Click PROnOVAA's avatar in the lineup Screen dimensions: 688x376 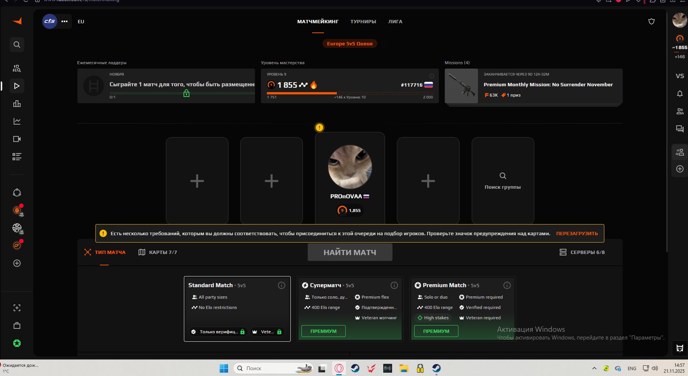point(350,167)
